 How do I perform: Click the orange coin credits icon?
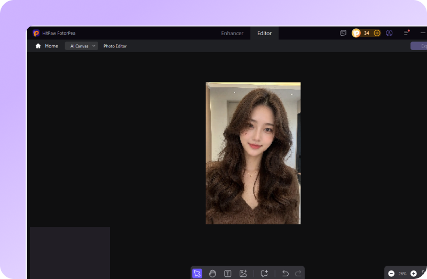[356, 33]
